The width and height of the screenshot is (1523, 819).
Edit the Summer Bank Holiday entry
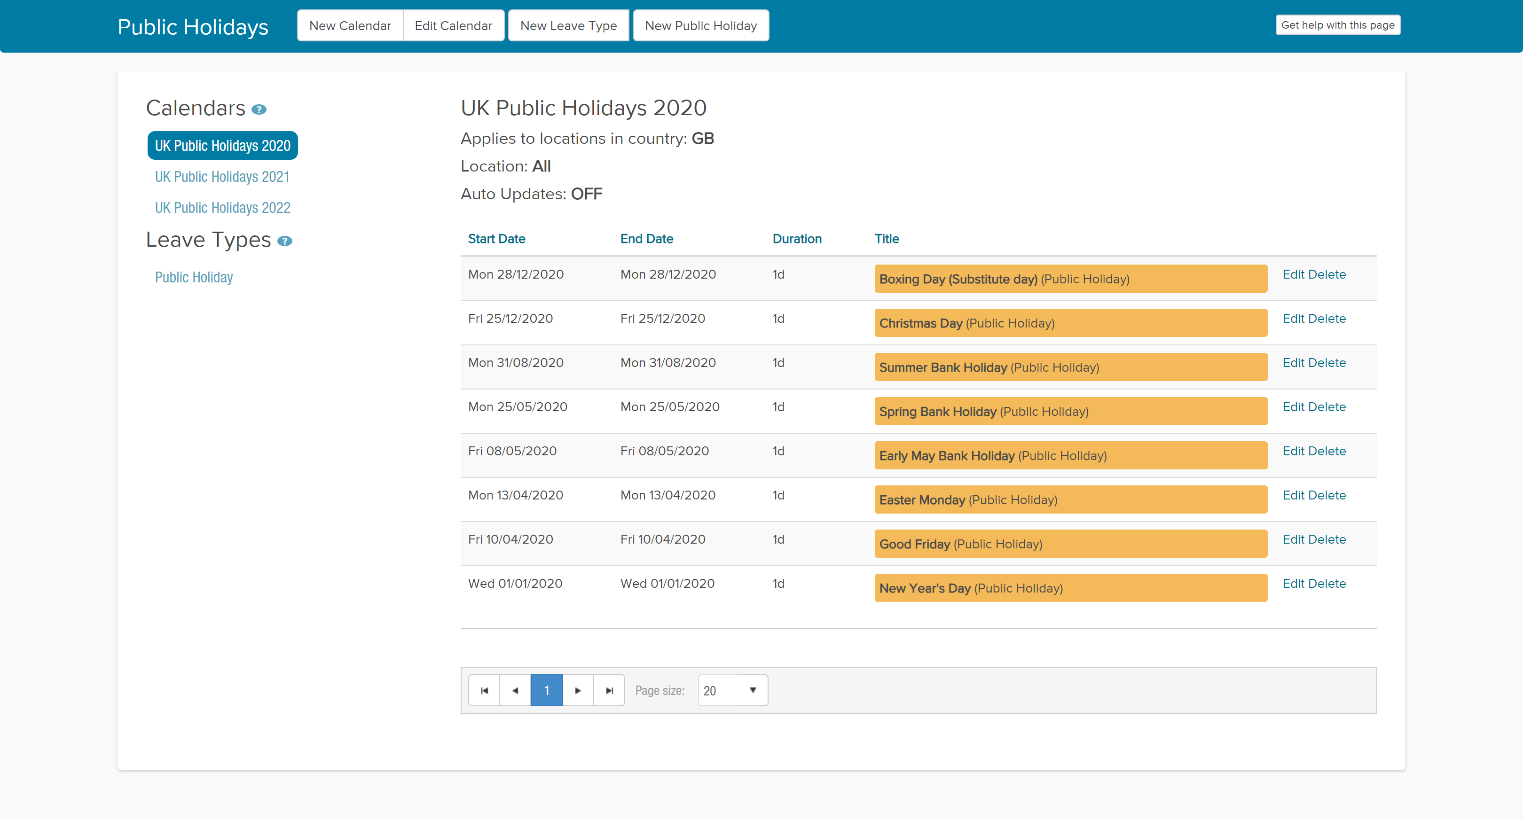pyautogui.click(x=1293, y=363)
